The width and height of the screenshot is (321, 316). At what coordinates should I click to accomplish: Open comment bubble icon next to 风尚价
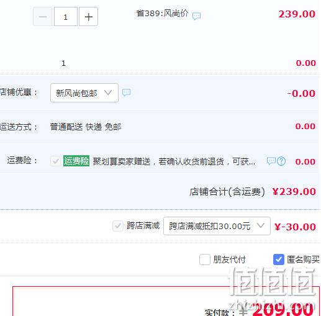coord(196,16)
